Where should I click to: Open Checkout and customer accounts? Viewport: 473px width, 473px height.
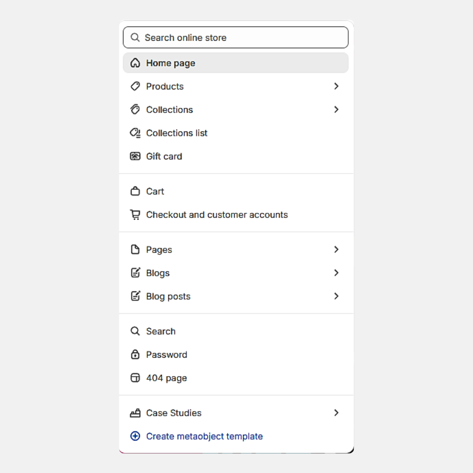pyautogui.click(x=217, y=215)
